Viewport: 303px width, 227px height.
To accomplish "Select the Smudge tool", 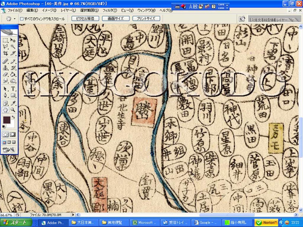I will (5, 80).
